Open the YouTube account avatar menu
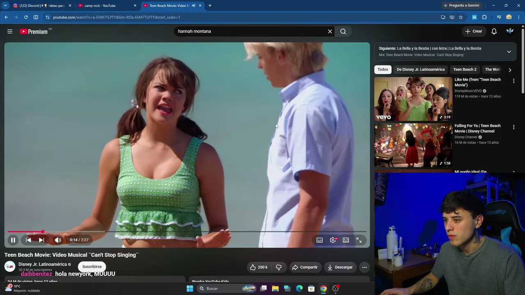This screenshot has width=525, height=295. pos(510,32)
